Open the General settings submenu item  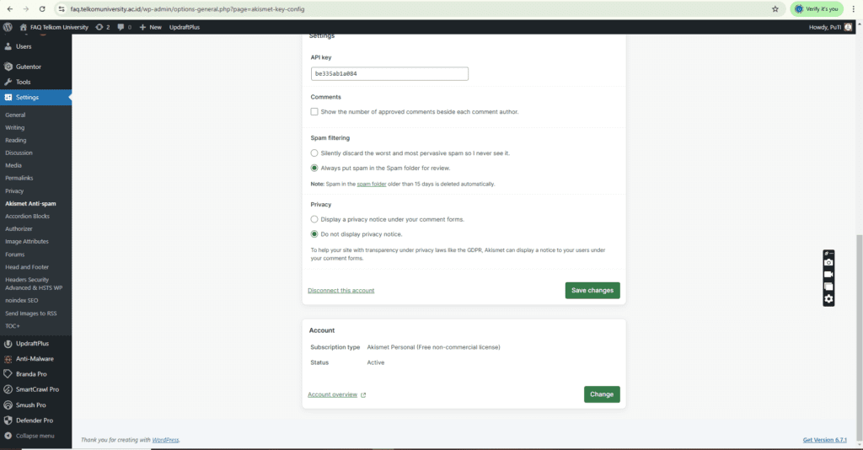[15, 115]
